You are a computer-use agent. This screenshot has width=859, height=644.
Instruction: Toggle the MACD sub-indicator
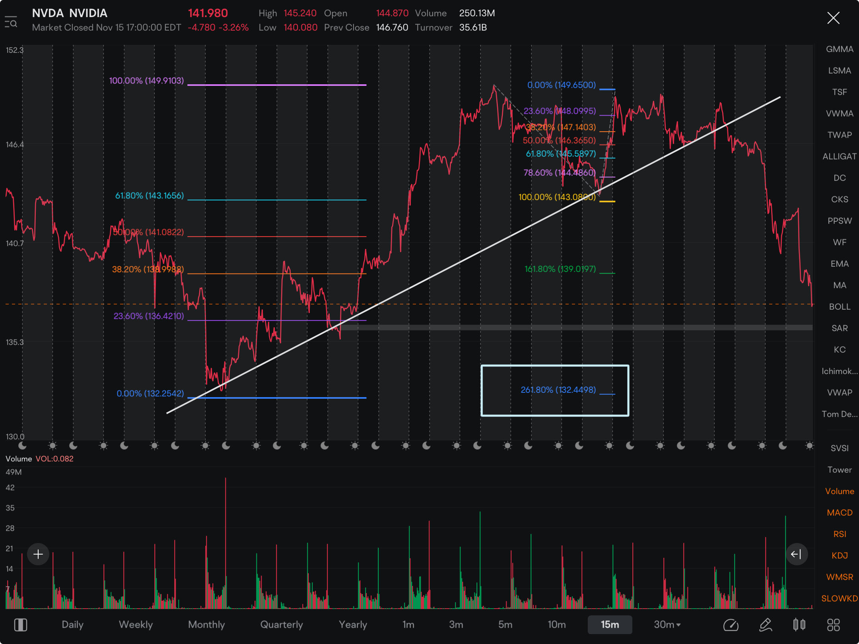click(x=840, y=513)
